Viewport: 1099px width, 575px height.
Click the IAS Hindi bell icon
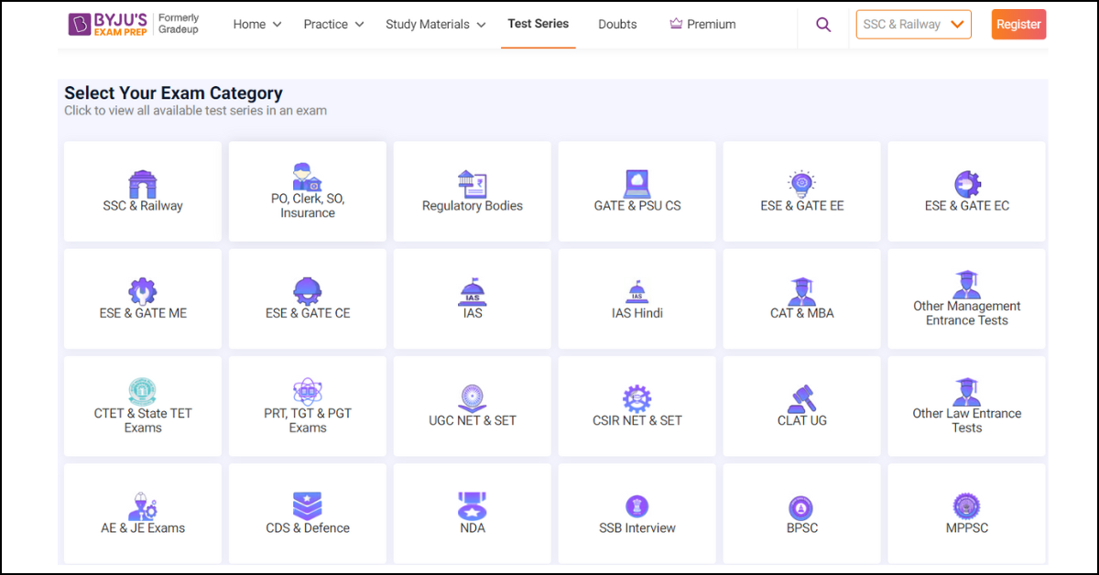(637, 291)
